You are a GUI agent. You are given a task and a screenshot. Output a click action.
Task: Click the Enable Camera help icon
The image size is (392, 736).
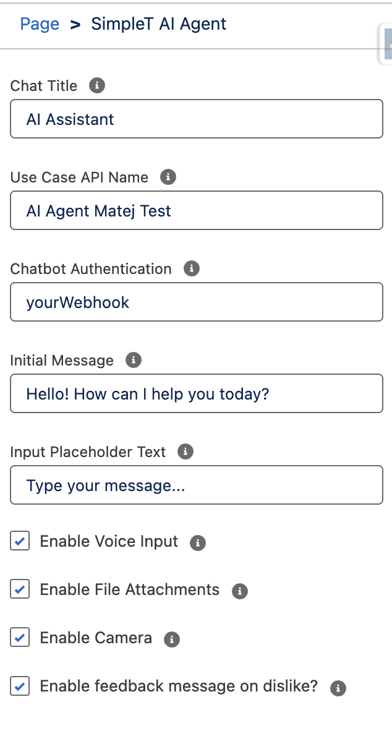point(173,638)
